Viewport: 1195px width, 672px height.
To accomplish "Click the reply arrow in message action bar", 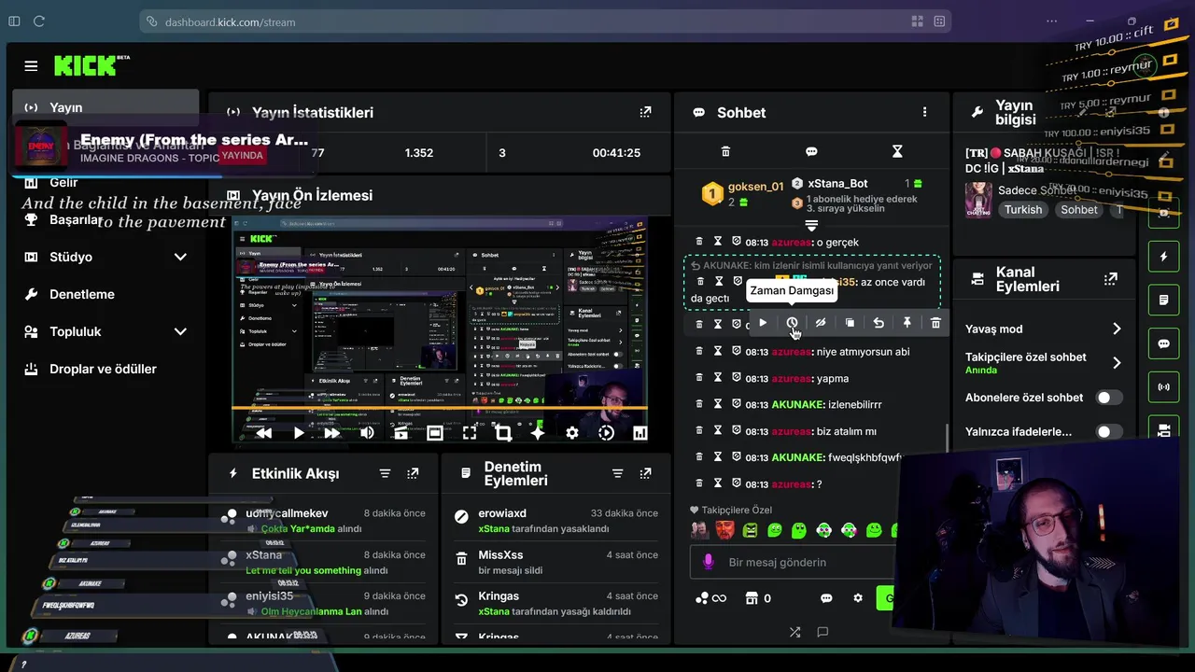I will (x=879, y=323).
